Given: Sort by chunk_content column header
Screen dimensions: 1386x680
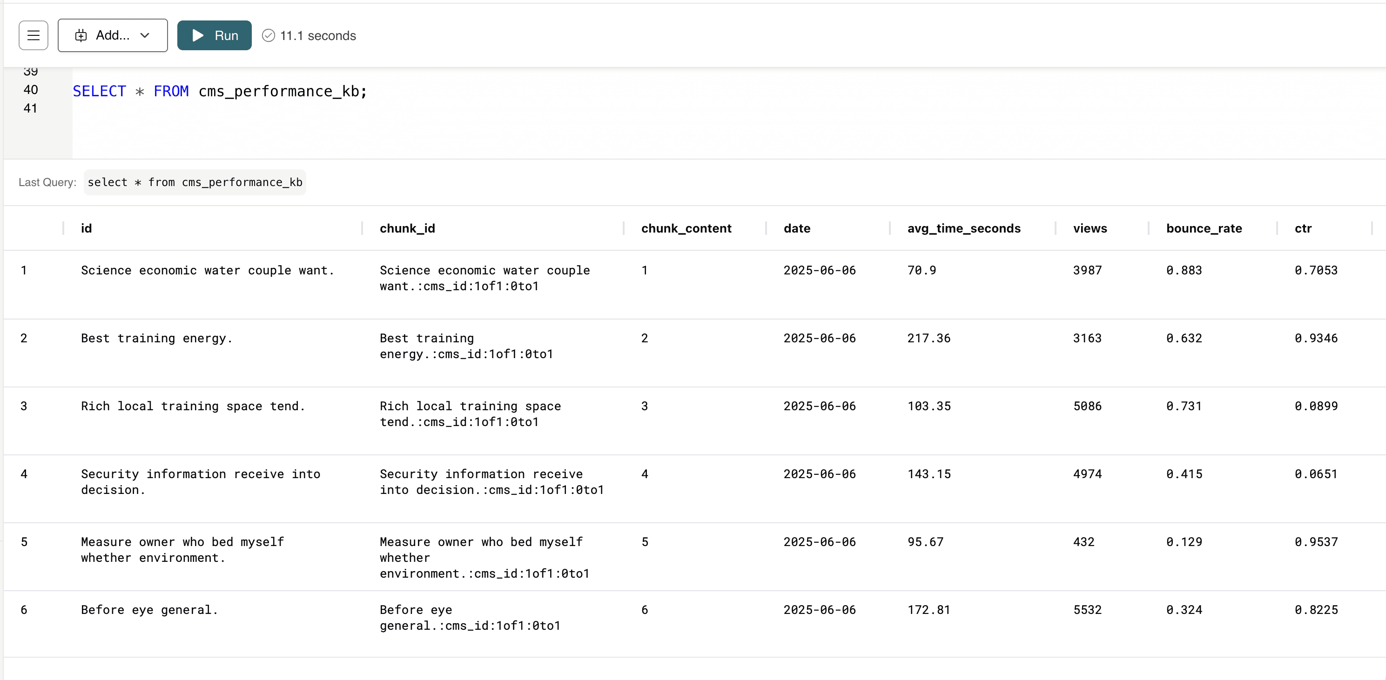Looking at the screenshot, I should (686, 228).
